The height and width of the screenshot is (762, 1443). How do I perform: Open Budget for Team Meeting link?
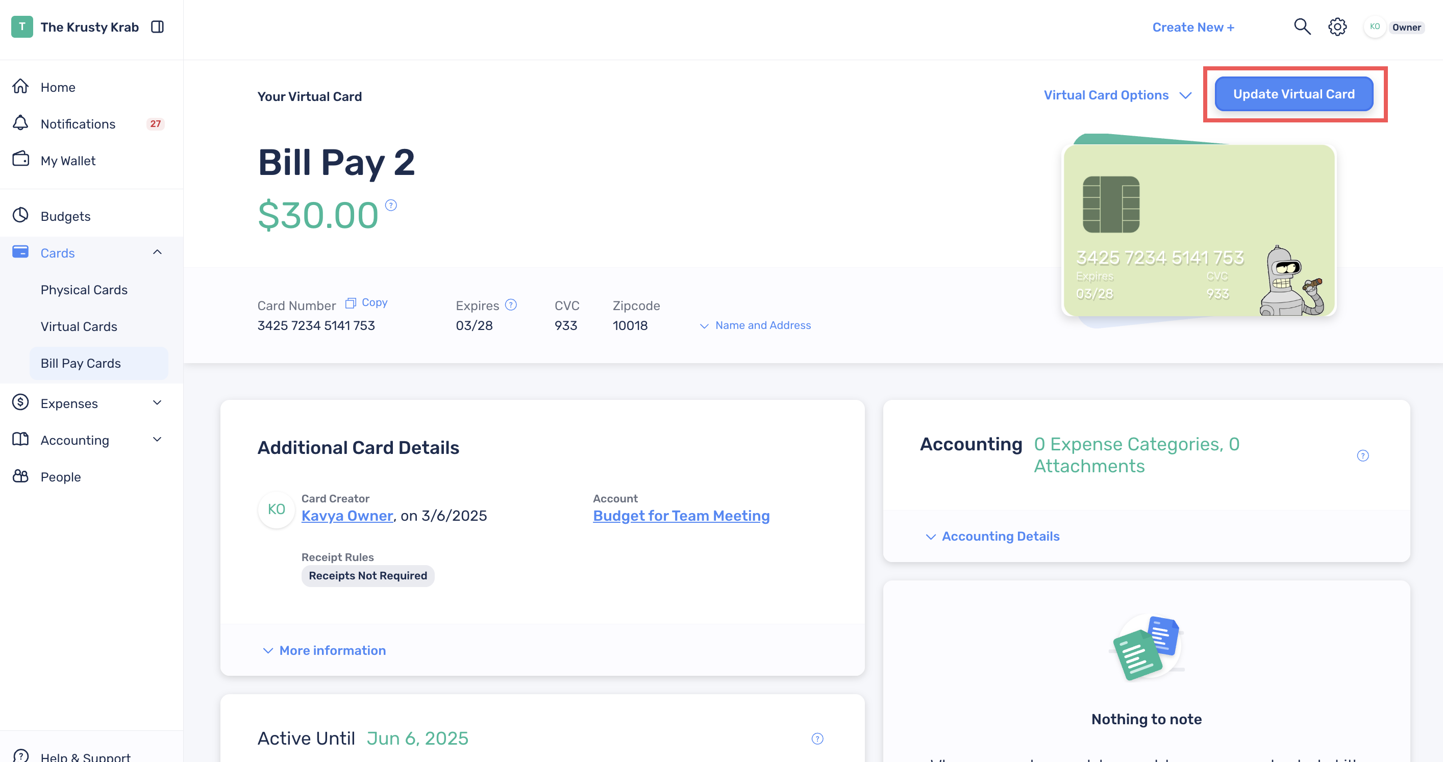point(681,516)
